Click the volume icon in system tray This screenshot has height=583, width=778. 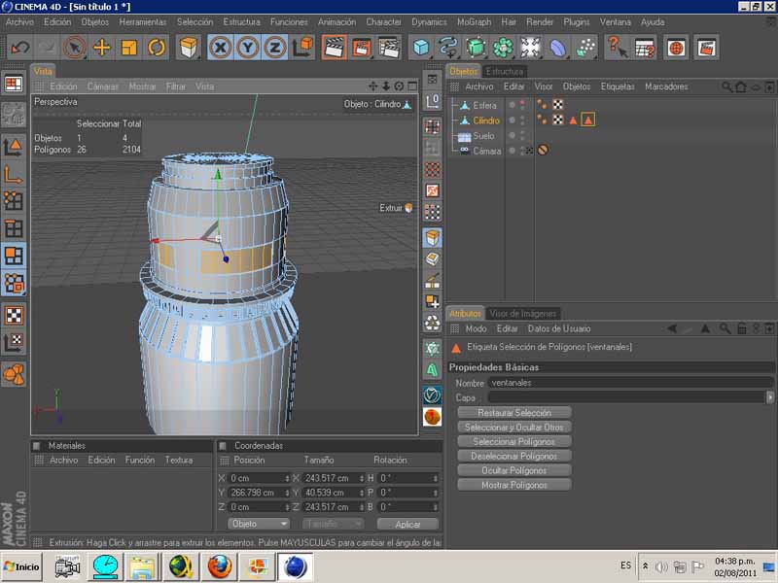(661, 566)
